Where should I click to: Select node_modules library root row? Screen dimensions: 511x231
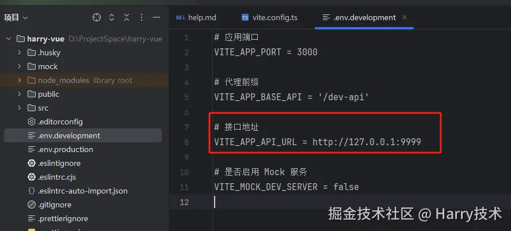84,80
